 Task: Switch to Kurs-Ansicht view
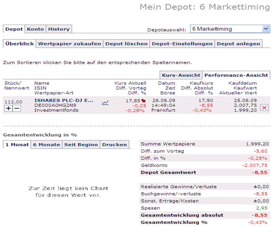coord(181,75)
